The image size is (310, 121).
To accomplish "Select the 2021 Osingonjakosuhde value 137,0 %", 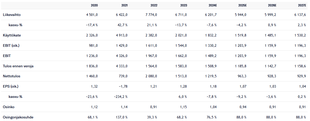I will coord(122,117).
